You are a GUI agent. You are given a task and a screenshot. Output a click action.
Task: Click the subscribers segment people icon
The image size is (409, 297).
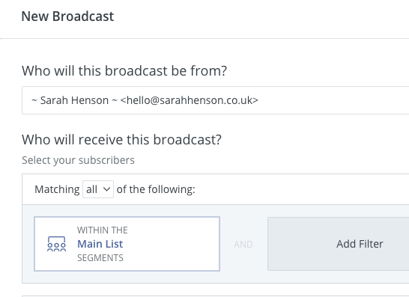point(57,244)
